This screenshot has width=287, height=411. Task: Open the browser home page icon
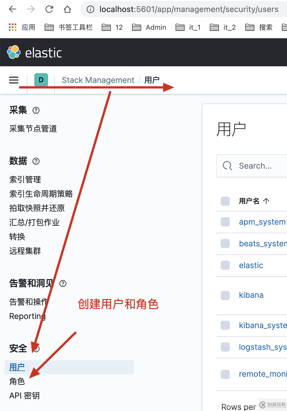coord(67,9)
